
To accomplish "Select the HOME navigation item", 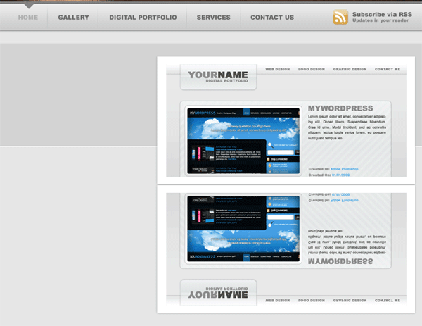I will tap(28, 18).
